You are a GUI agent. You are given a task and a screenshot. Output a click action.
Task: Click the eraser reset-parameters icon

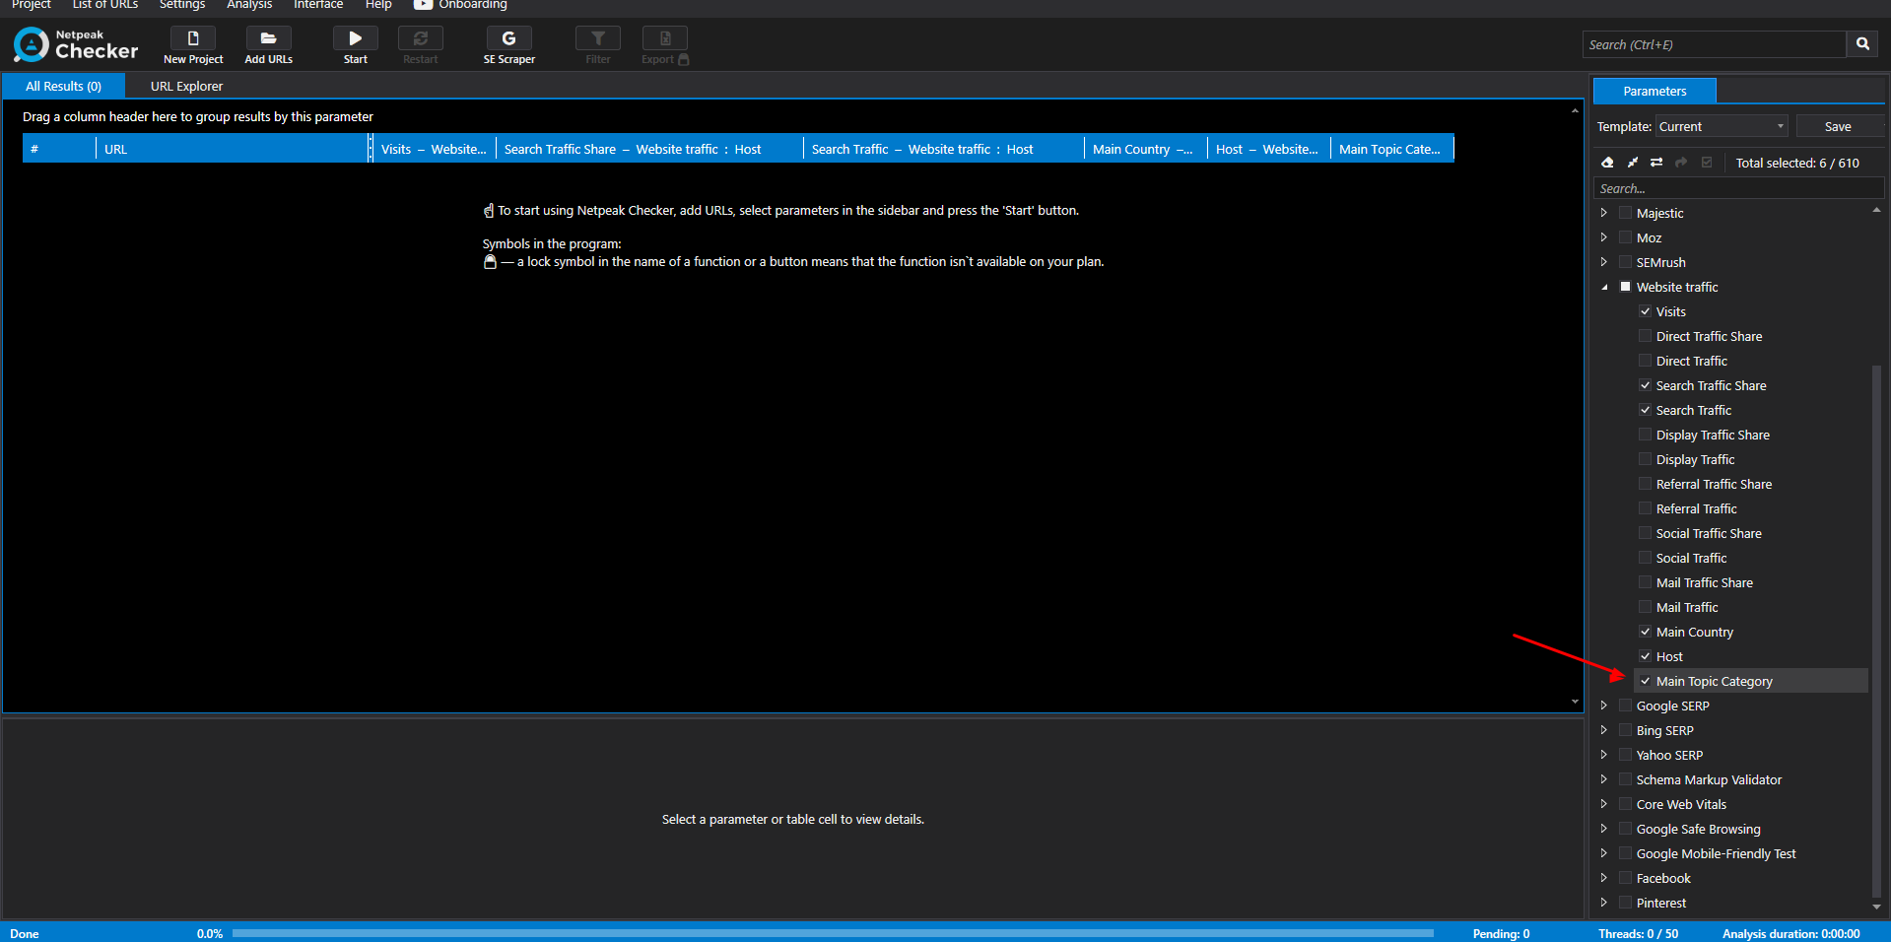click(1607, 163)
